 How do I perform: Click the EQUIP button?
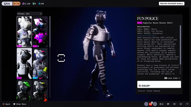pos(159,84)
